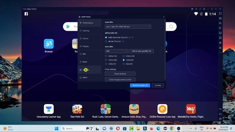Open the Performance settings tab
The width and height of the screenshot is (235, 132).
click(x=90, y=23)
